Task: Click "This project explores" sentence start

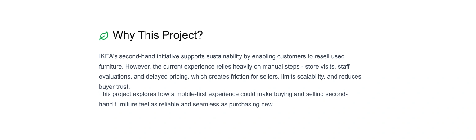Action: pyautogui.click(x=128, y=94)
